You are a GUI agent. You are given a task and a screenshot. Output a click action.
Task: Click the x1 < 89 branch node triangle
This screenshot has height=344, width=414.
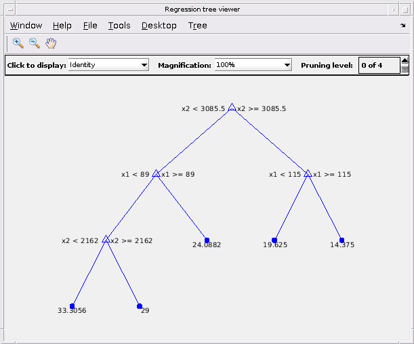tap(156, 173)
